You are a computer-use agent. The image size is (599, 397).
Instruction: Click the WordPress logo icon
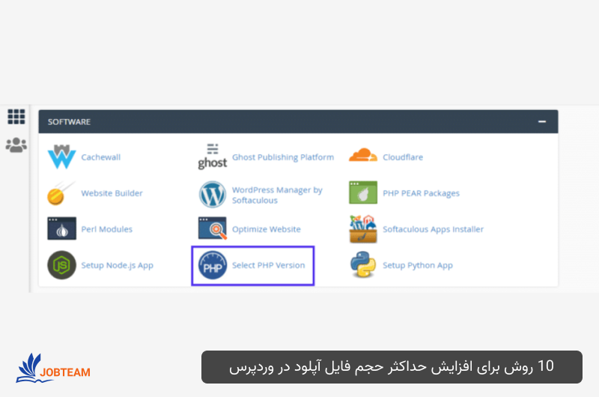click(x=213, y=194)
